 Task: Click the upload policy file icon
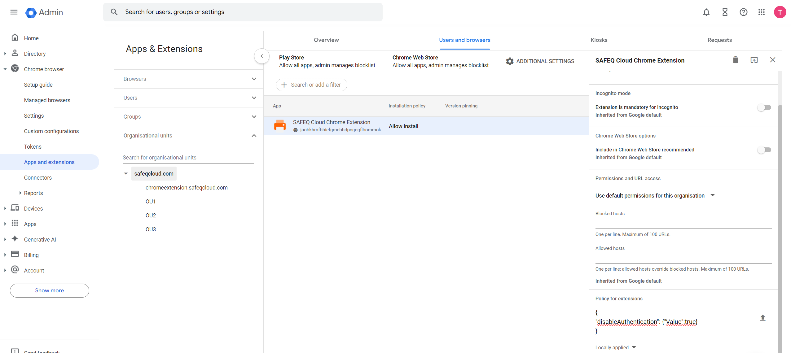tap(762, 318)
